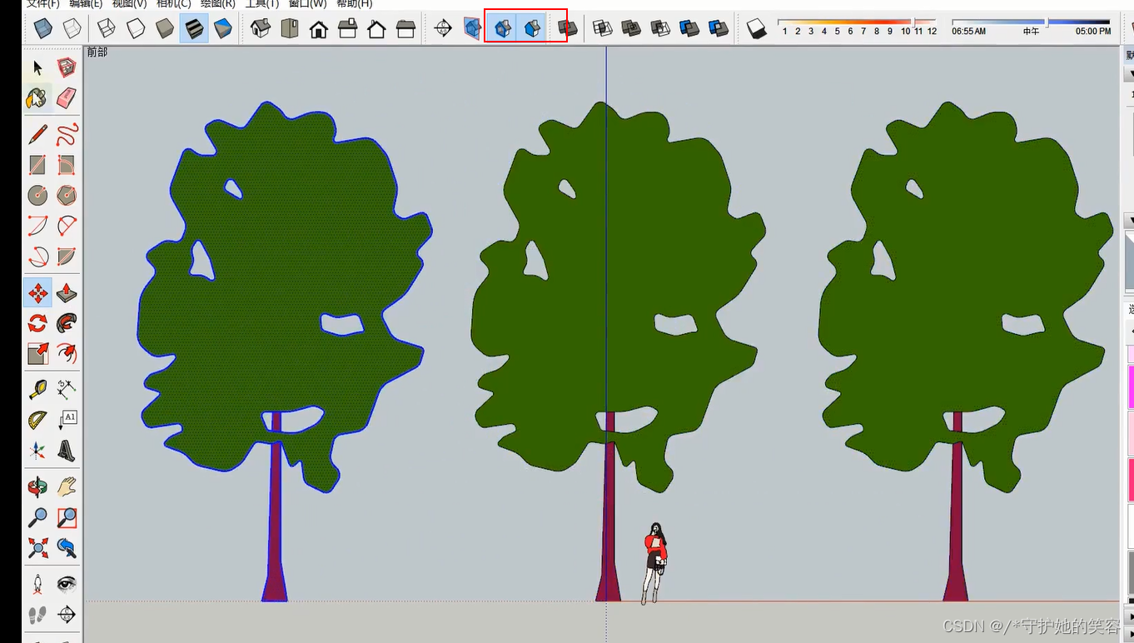1134x643 pixels.
Task: Select the Push/Pull tool
Action: (67, 292)
